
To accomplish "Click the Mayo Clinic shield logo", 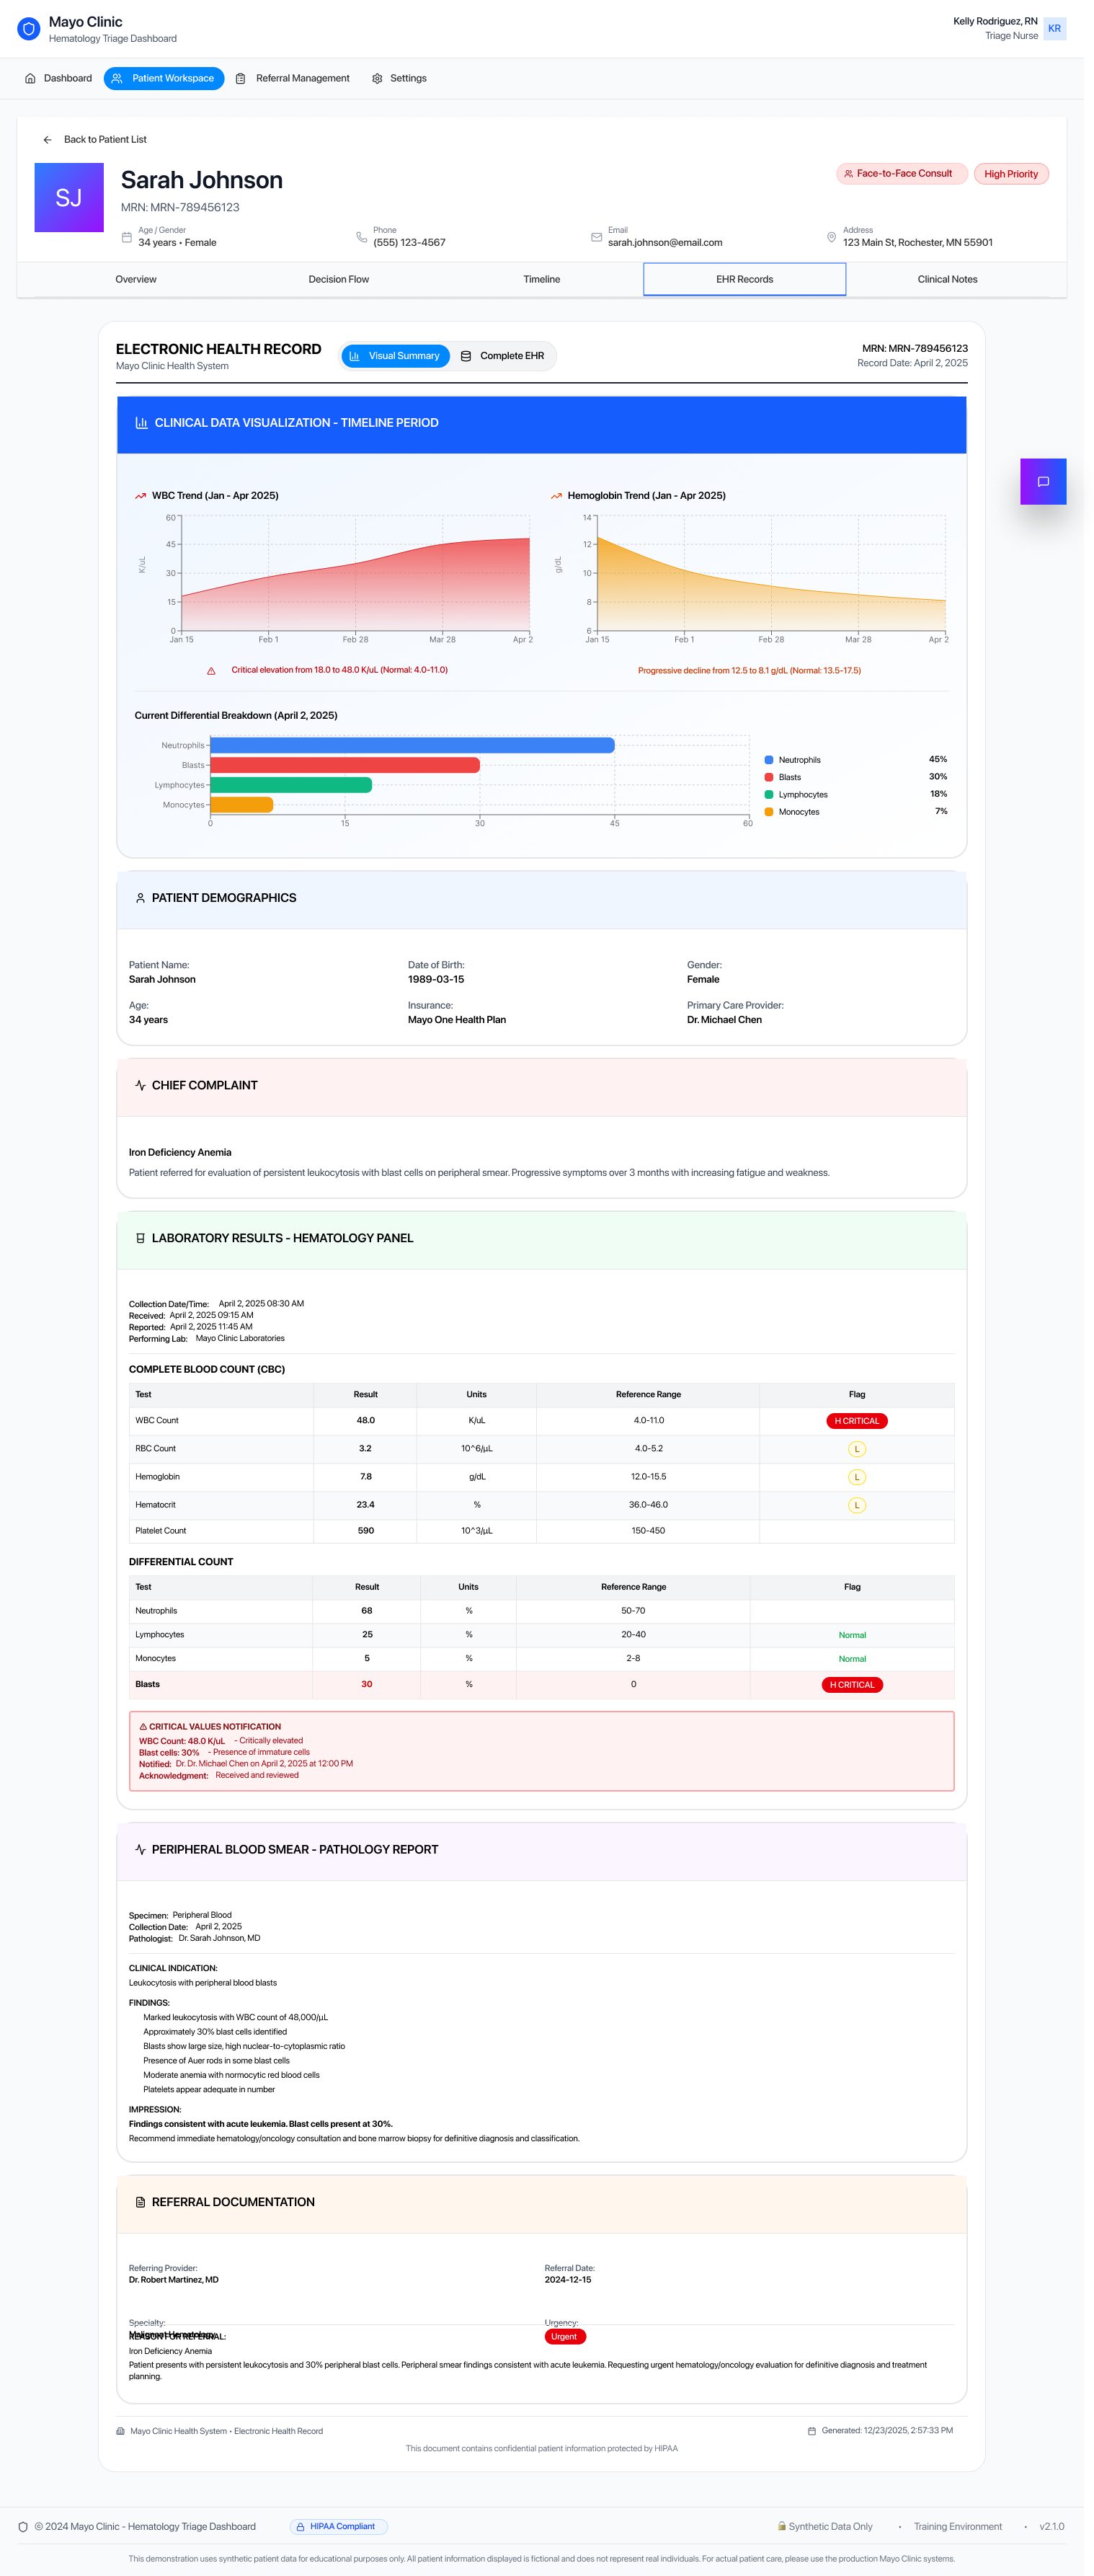I will [29, 29].
